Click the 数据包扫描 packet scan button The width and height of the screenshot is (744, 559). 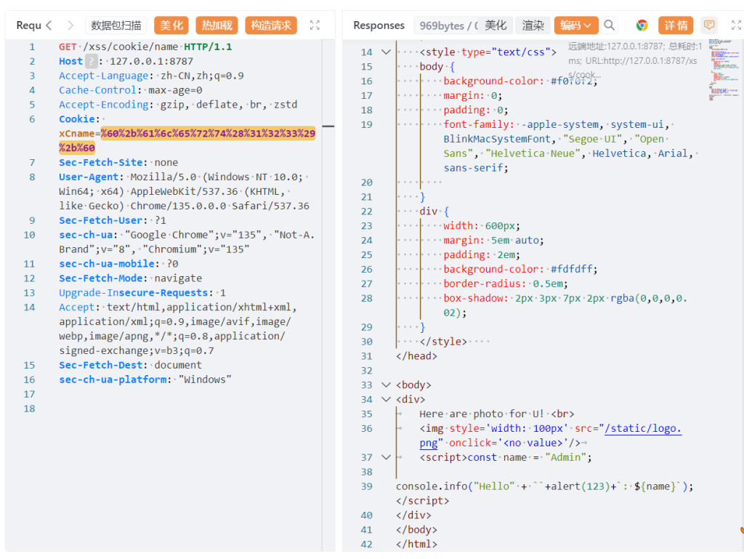116,25
